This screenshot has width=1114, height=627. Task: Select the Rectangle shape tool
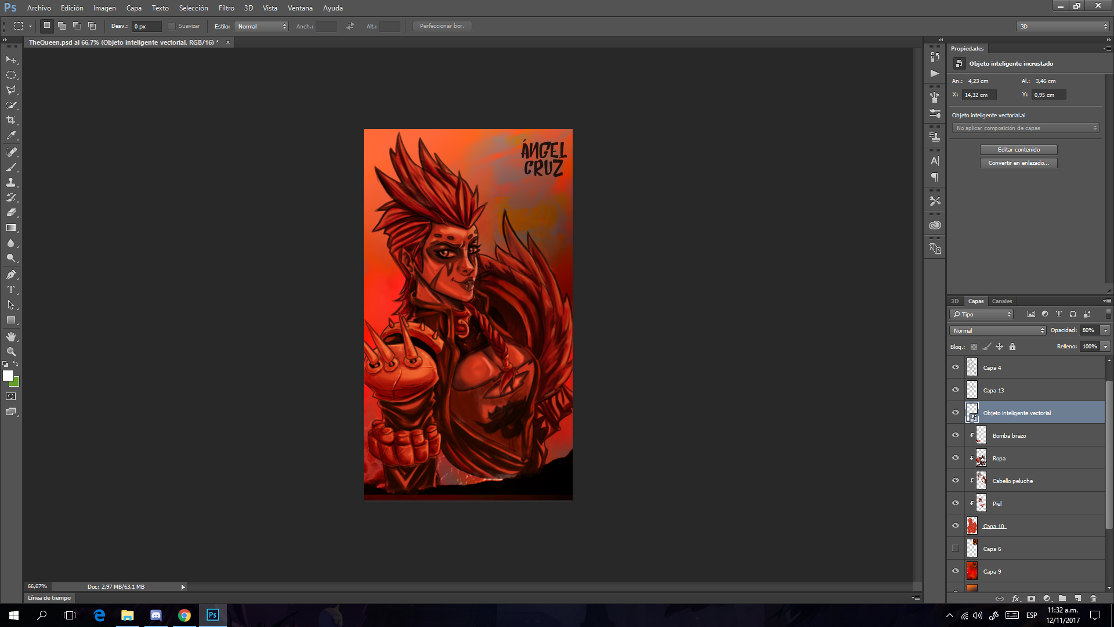click(x=11, y=320)
